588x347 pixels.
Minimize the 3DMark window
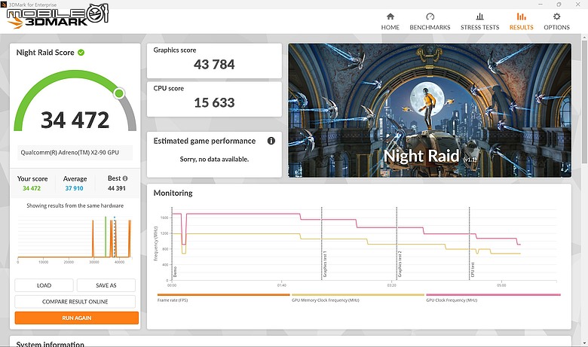(541, 5)
